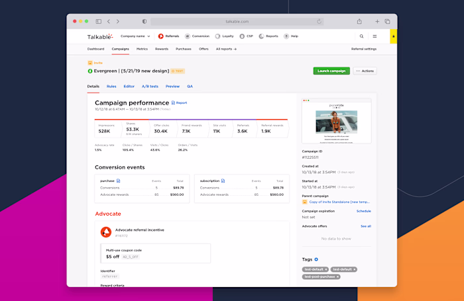Open the purchase conversion report icon
The width and height of the screenshot is (464, 301).
119,181
